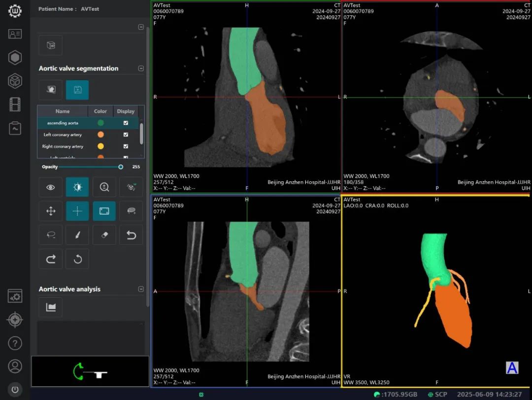The width and height of the screenshot is (532, 400).
Task: Collapse the Aortic valve analysis section
Action: click(x=141, y=289)
